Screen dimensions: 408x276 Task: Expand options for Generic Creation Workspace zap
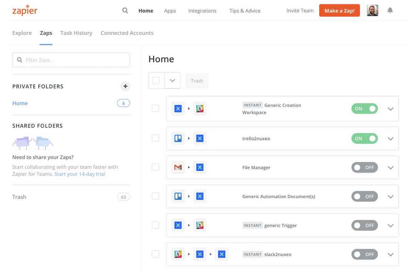[391, 109]
